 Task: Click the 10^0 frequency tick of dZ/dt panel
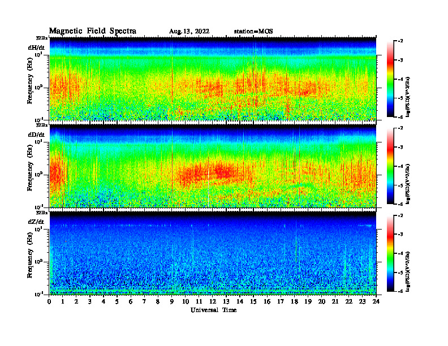pos(38,262)
